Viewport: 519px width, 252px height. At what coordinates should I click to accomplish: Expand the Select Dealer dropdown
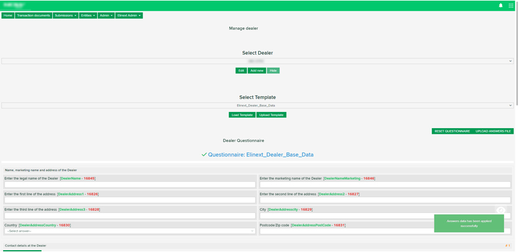point(257,61)
